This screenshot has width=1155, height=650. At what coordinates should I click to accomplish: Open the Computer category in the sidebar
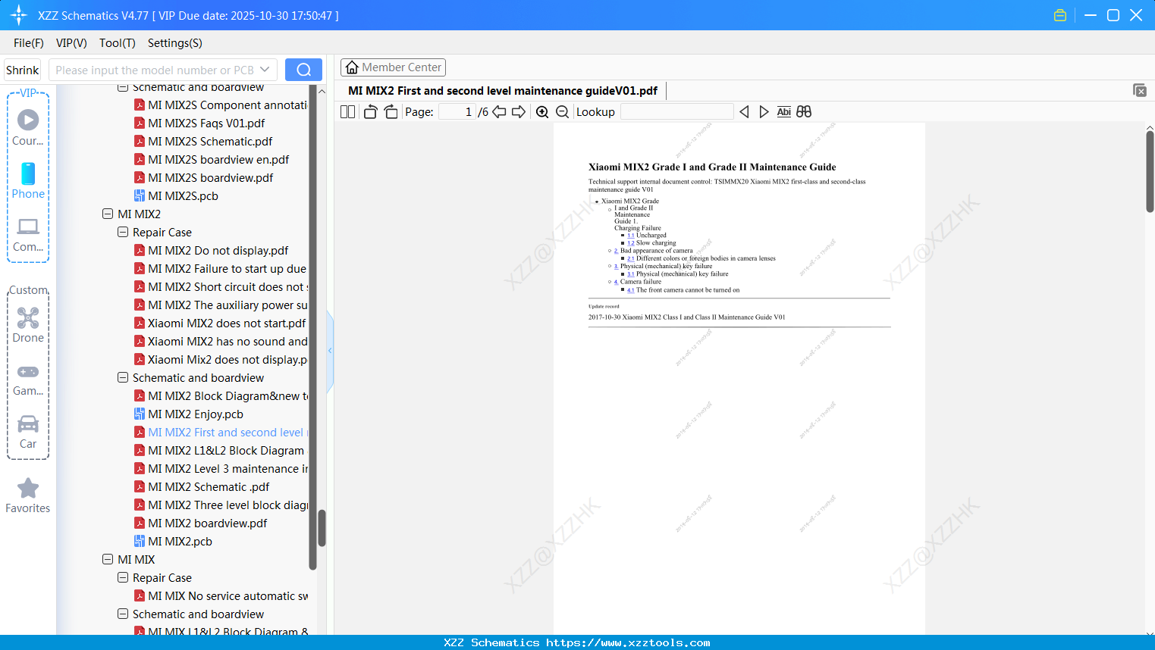(28, 235)
